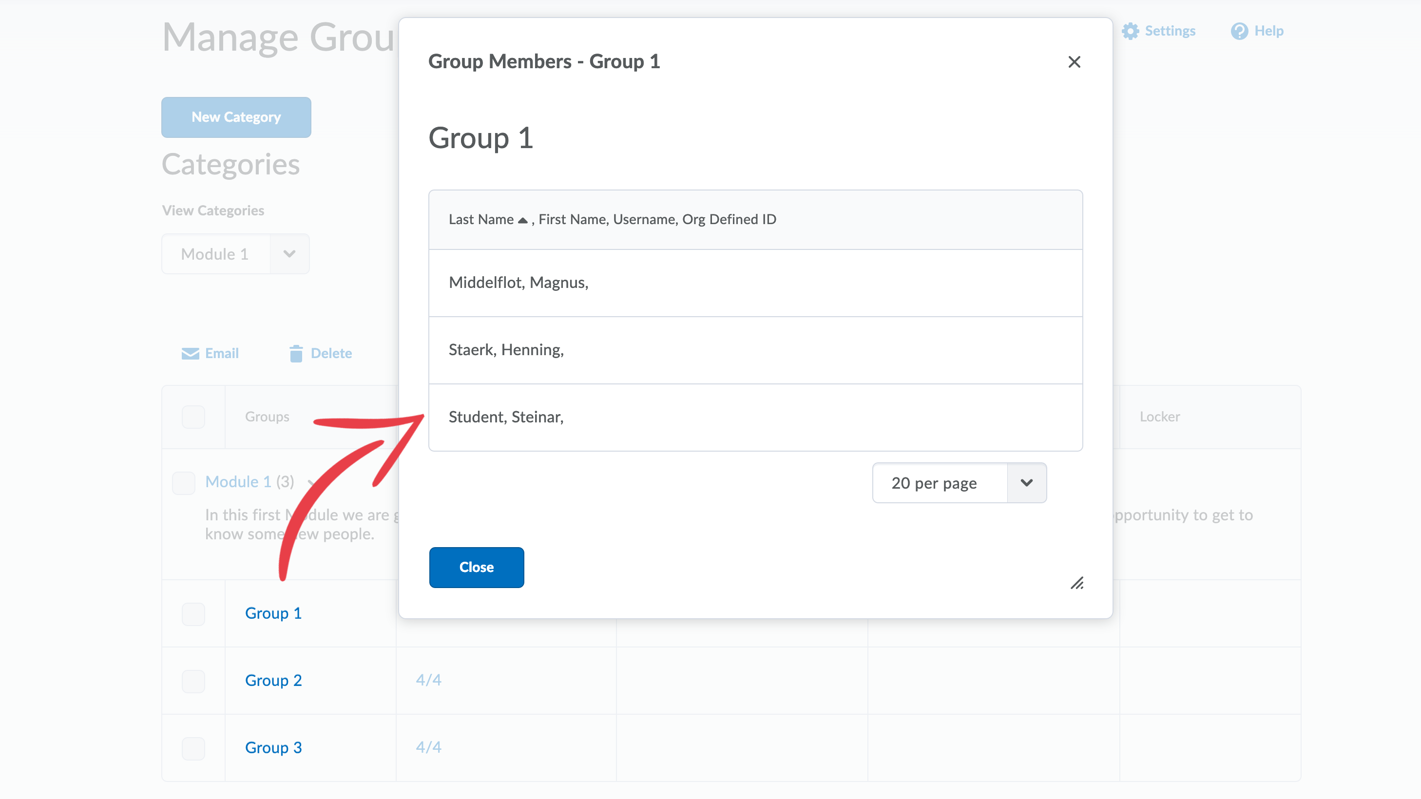The height and width of the screenshot is (799, 1421).
Task: Click Last Name sort arrow icon
Action: pyautogui.click(x=522, y=220)
